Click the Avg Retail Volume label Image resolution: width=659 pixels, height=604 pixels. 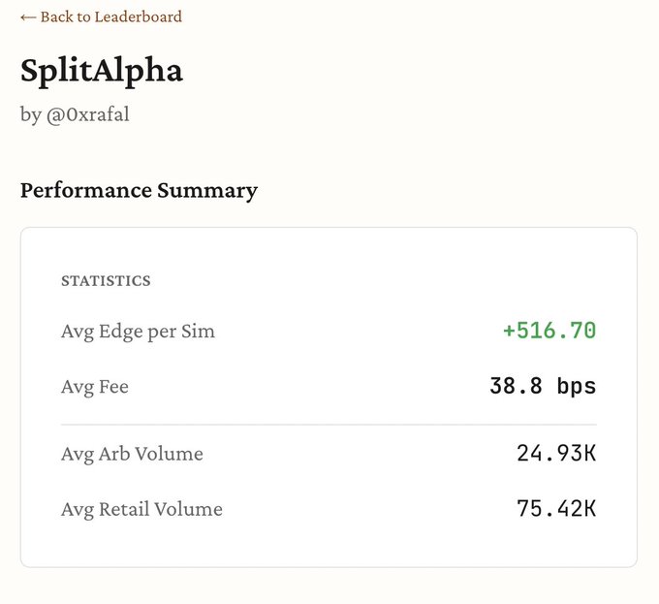coord(141,509)
